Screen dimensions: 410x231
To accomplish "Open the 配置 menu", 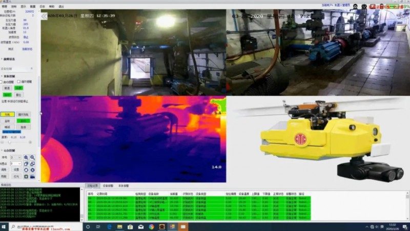I will [33, 6].
